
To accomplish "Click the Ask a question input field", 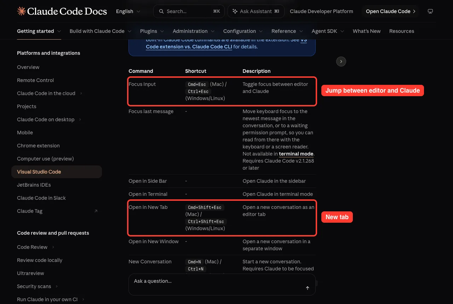I will [222, 285].
